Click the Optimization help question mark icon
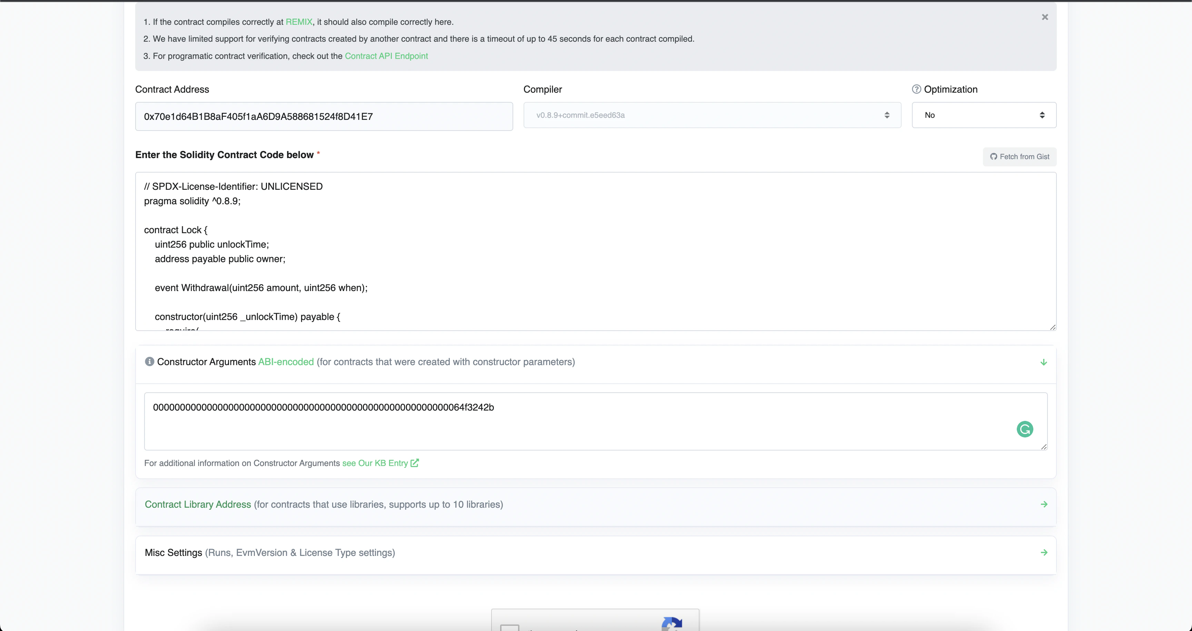This screenshot has width=1192, height=631. coord(917,89)
